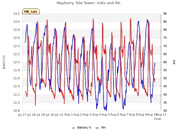Viewport: 178px width, 133px height.
Task: Click the red Battery V legend swatch
Action: tap(73, 128)
